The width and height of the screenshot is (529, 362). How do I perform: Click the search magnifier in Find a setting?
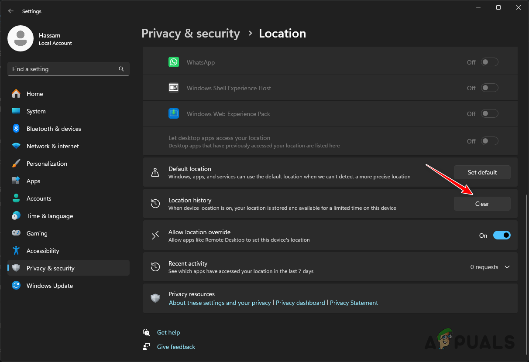tap(121, 68)
